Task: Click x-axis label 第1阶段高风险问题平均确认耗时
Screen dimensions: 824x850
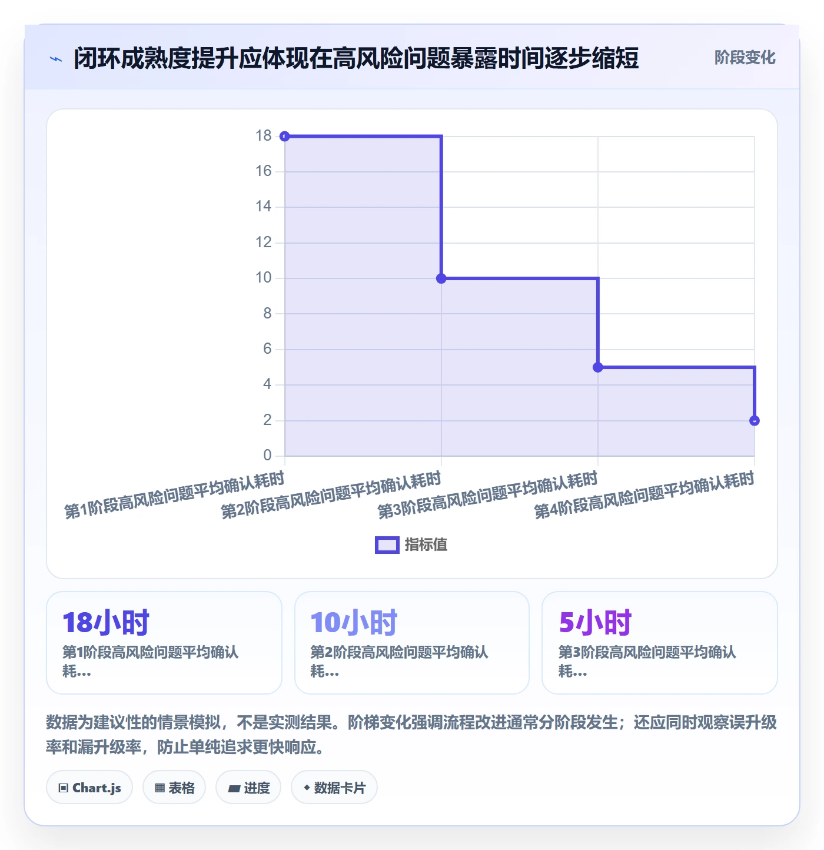Action: point(174,496)
